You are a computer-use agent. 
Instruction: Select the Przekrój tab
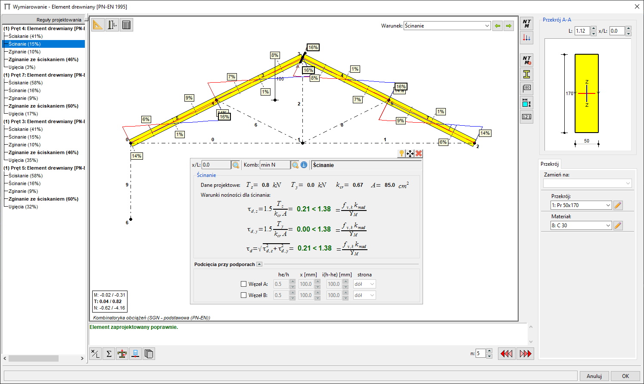coord(550,164)
